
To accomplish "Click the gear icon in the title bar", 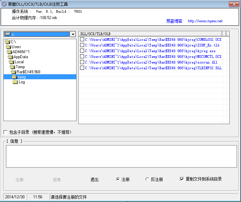I will point(4,4).
